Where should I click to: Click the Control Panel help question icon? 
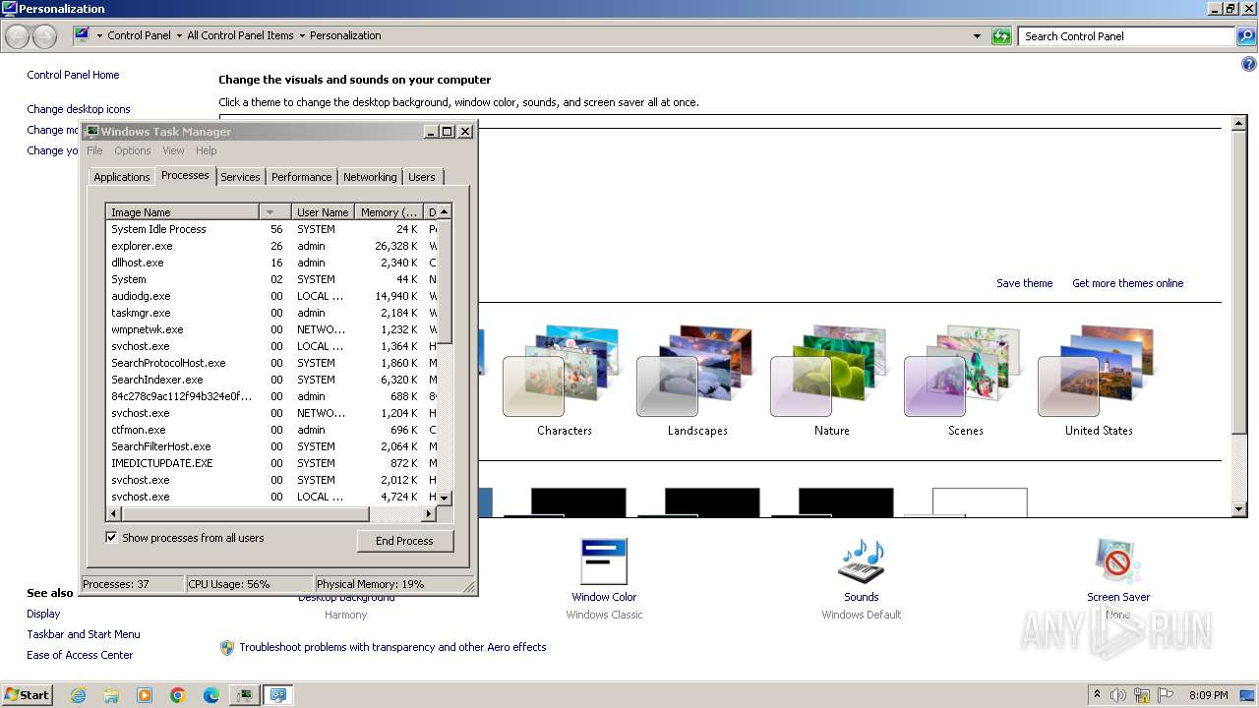tap(1249, 65)
